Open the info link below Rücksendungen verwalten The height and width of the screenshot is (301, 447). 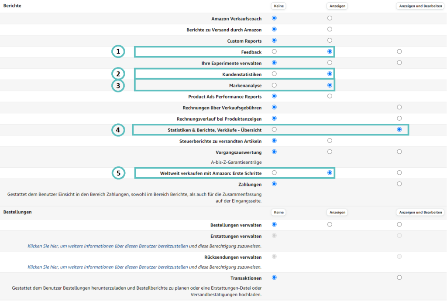click(108, 267)
